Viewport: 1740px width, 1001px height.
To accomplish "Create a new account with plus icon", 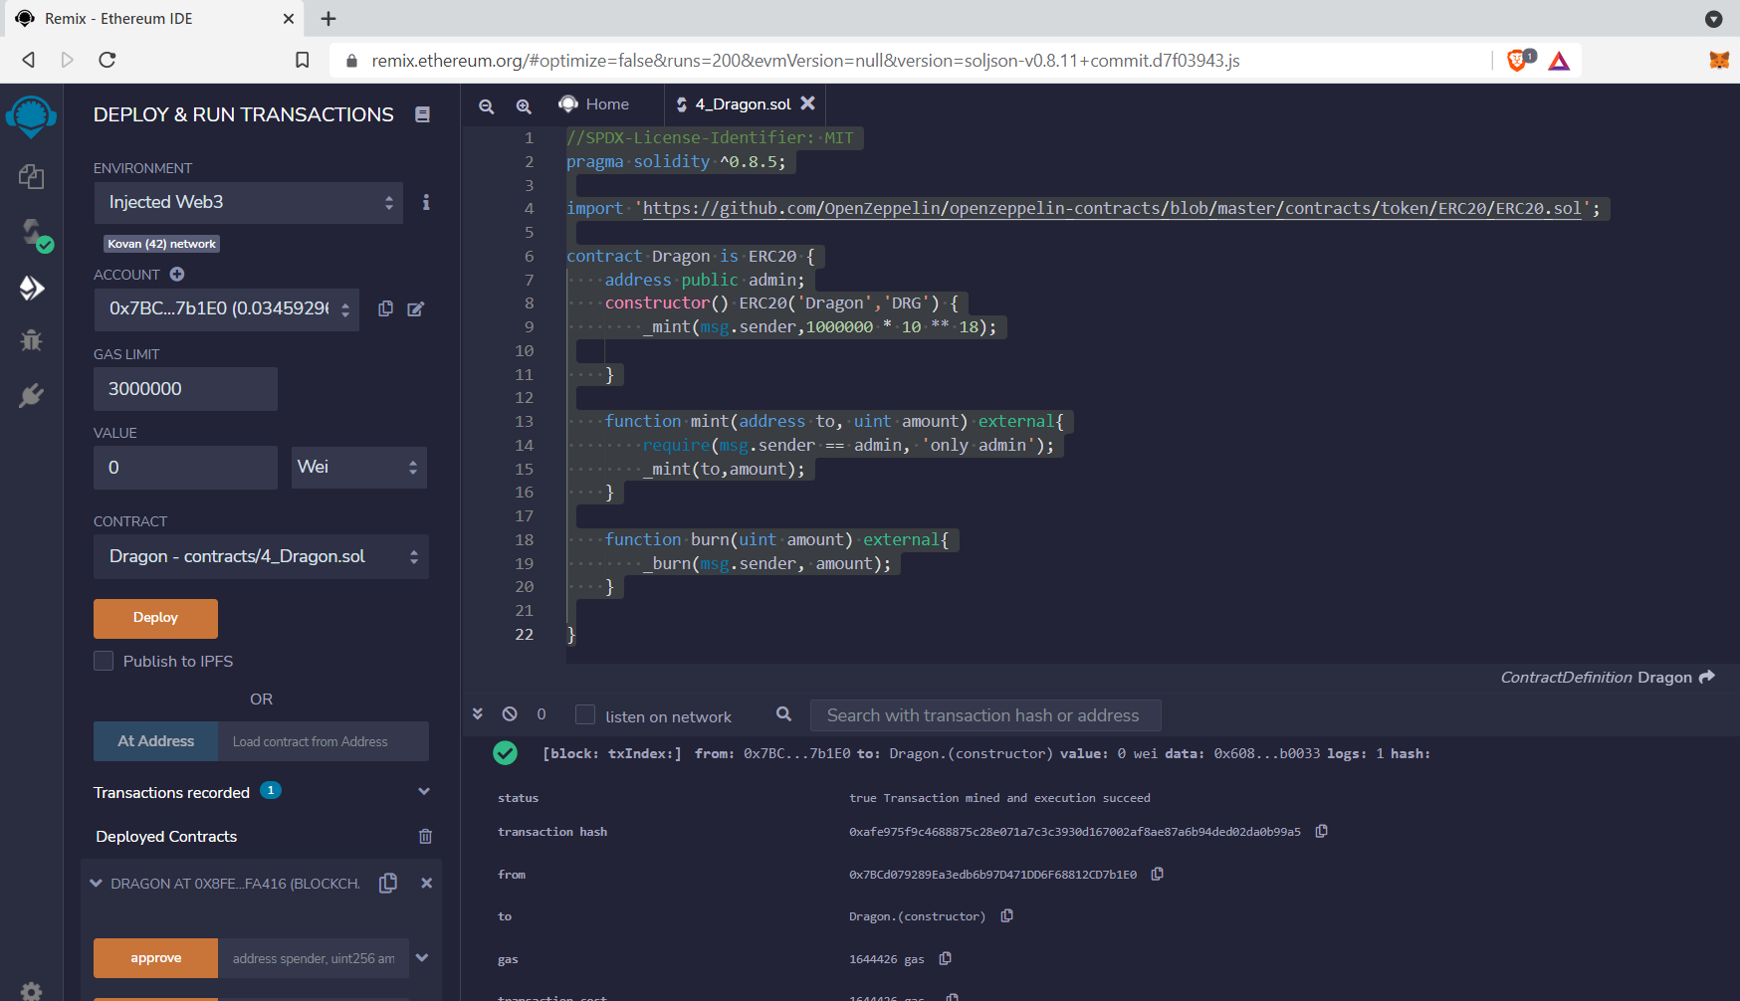I will [x=177, y=274].
